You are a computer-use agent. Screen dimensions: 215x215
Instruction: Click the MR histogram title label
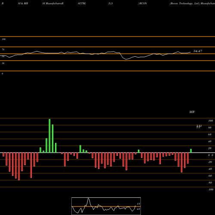click(192, 112)
